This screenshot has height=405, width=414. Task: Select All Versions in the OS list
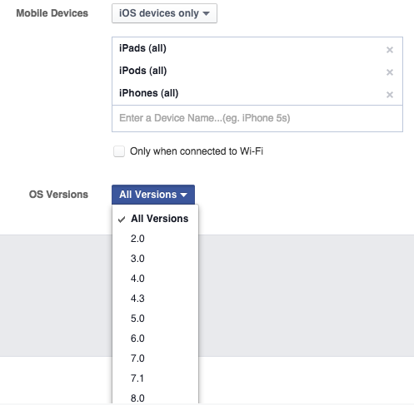tap(156, 219)
